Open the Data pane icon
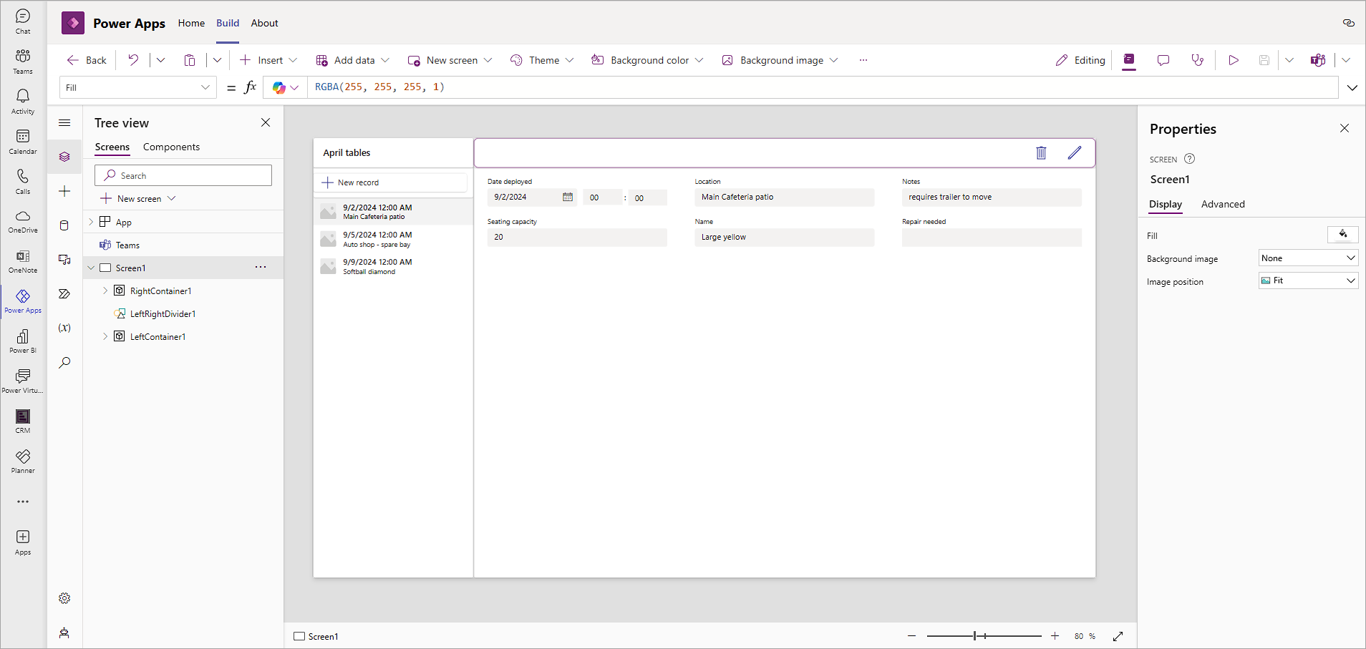 [64, 225]
